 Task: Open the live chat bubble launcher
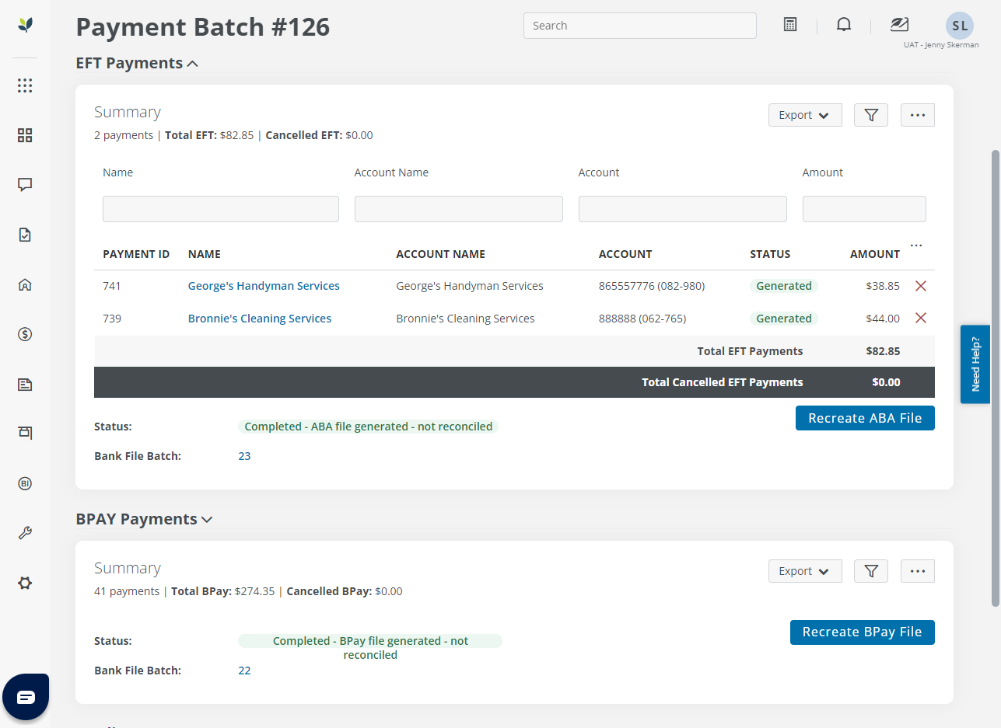(26, 697)
